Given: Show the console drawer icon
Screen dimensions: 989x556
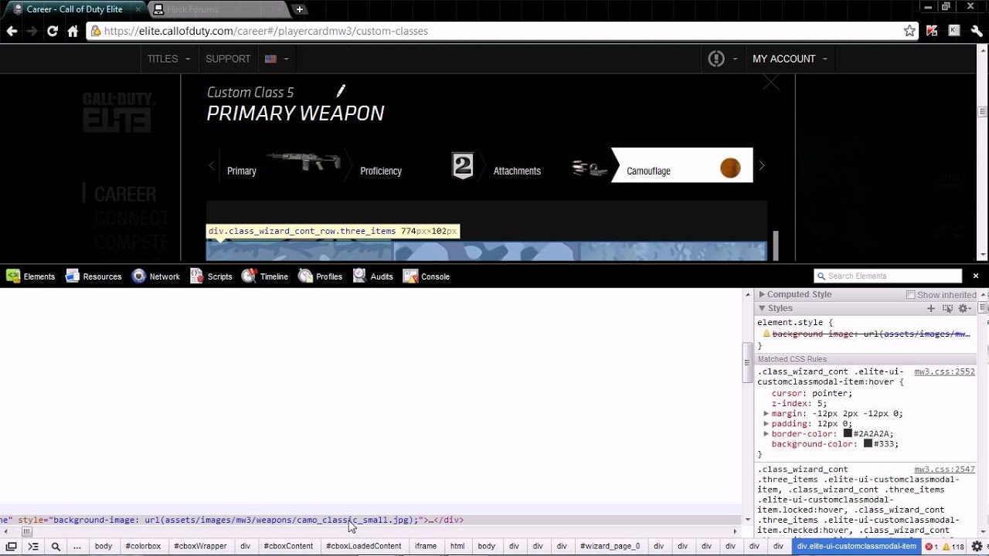Looking at the screenshot, I should click(33, 546).
